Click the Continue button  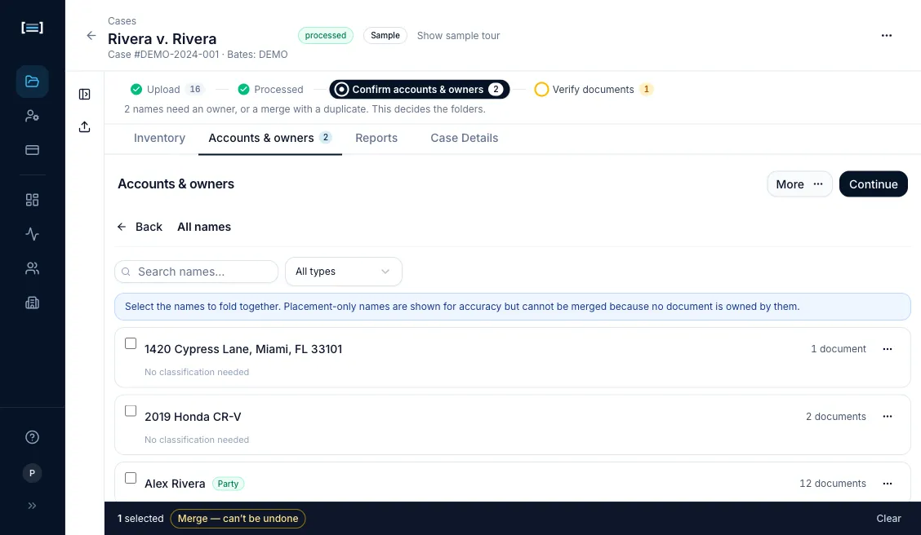coord(874,184)
